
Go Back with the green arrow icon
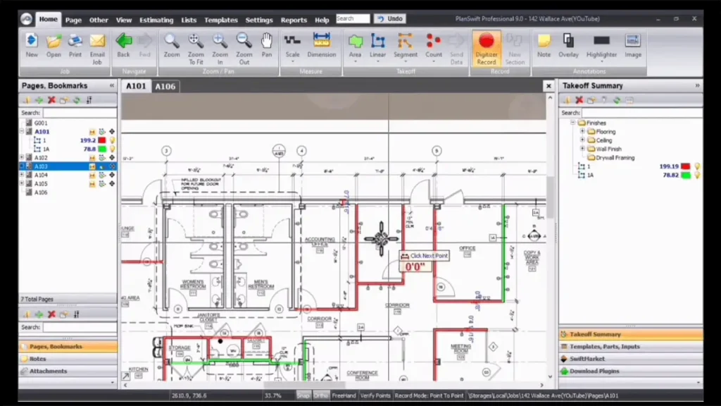(123, 46)
